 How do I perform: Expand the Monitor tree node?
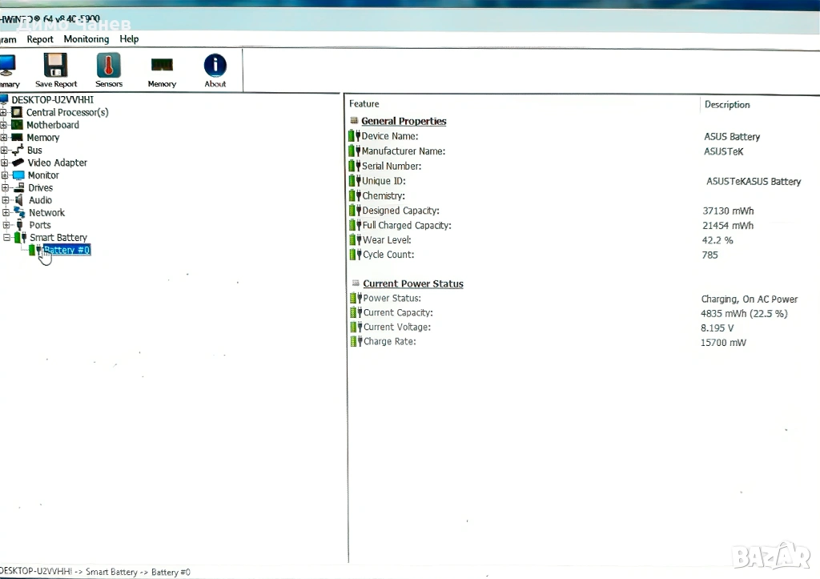click(x=4, y=175)
